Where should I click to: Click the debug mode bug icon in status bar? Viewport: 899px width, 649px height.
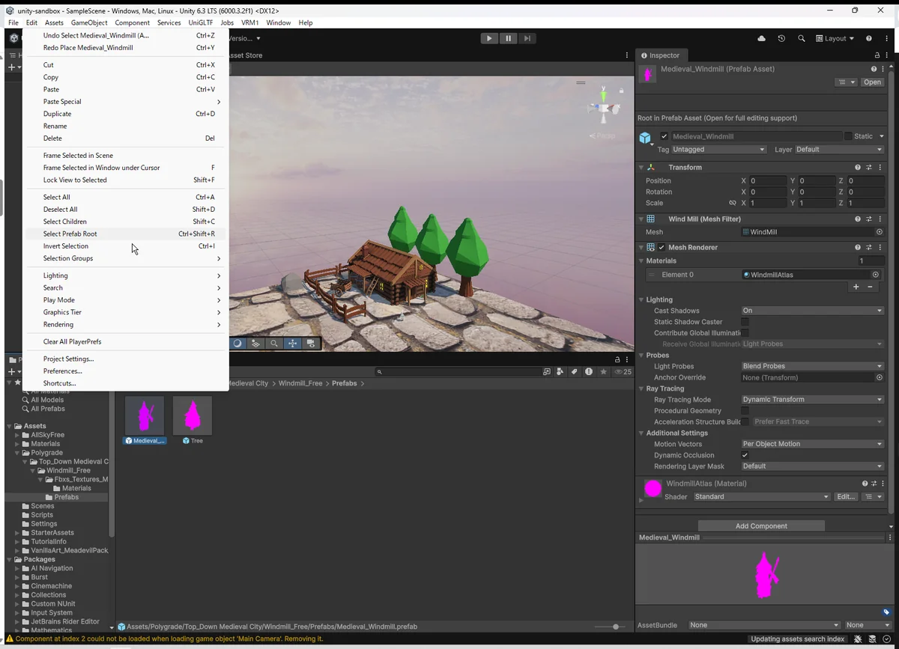[858, 639]
